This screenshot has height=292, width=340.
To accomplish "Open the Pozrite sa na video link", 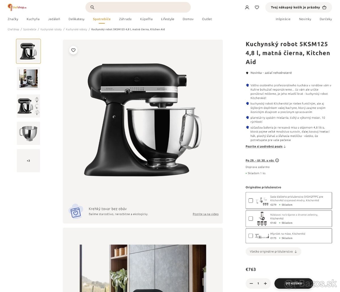I will (x=206, y=214).
